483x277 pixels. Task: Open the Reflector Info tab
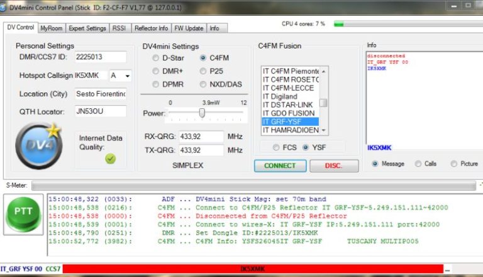click(151, 28)
